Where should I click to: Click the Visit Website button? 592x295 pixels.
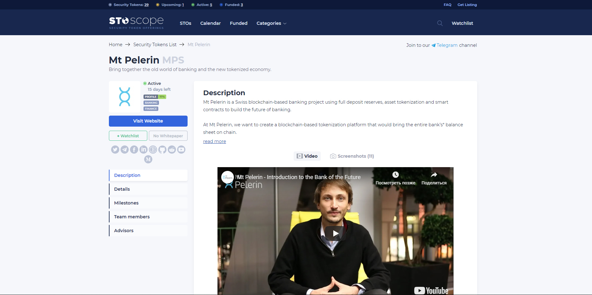pos(148,121)
